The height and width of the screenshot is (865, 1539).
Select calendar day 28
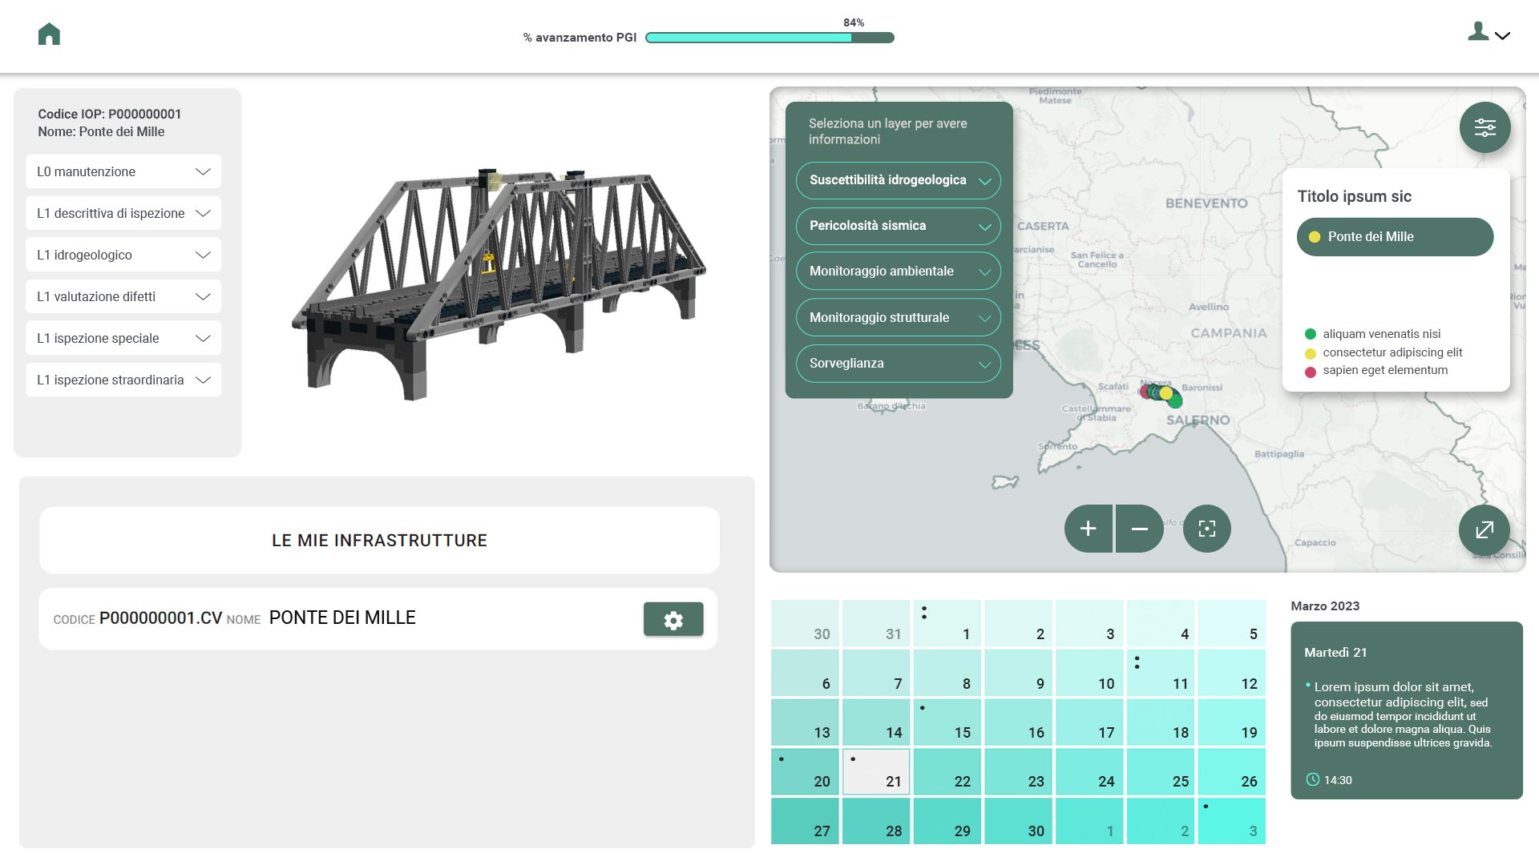(x=876, y=821)
